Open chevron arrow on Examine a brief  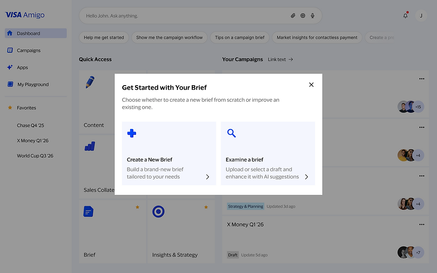(306, 177)
